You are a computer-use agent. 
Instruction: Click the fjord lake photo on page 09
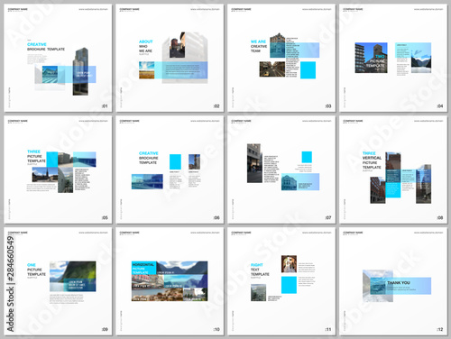coord(73,276)
